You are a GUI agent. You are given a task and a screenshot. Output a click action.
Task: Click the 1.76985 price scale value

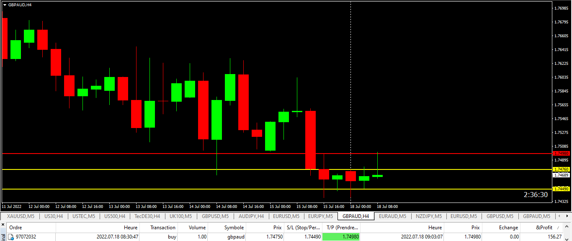(x=561, y=8)
